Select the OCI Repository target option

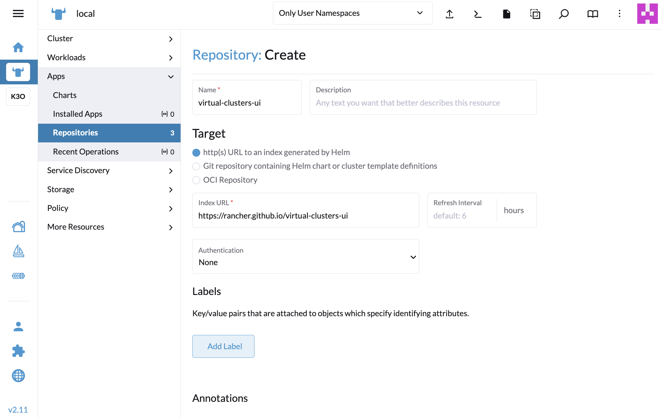click(196, 180)
